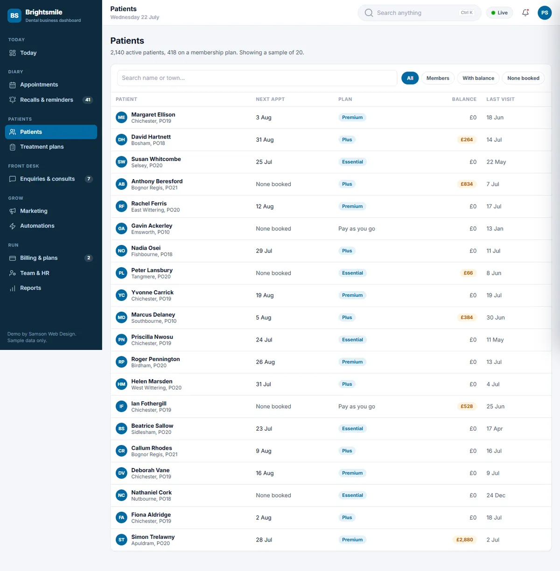Click the 7 badge on Enquiries & consults
Screen dimensions: 560x571
pos(89,179)
